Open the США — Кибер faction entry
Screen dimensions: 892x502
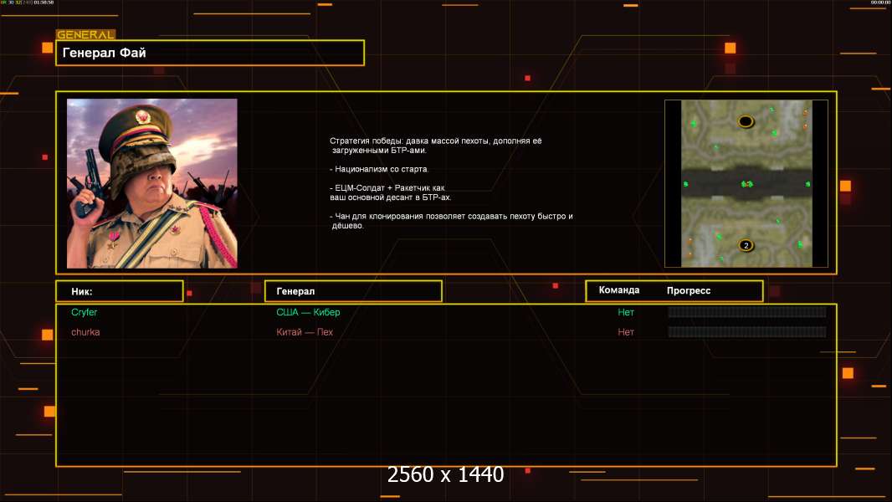click(308, 312)
